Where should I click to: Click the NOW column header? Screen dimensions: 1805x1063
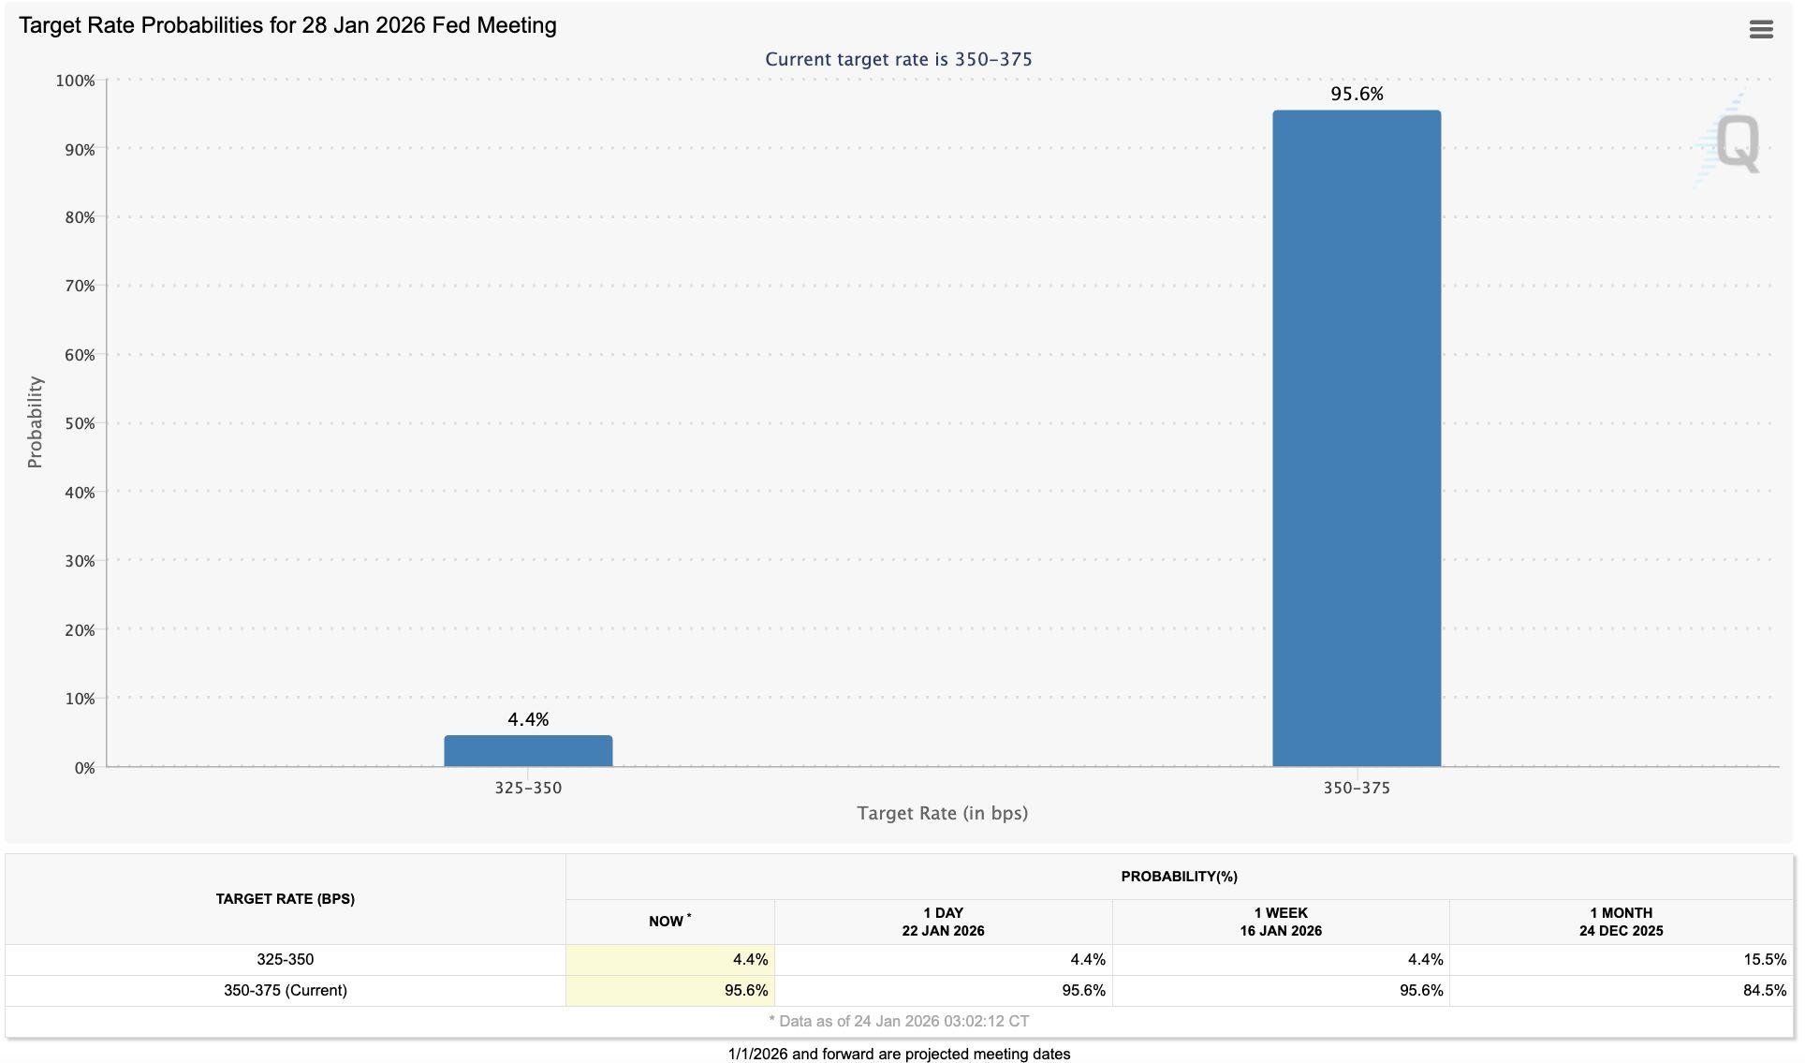(x=669, y=922)
